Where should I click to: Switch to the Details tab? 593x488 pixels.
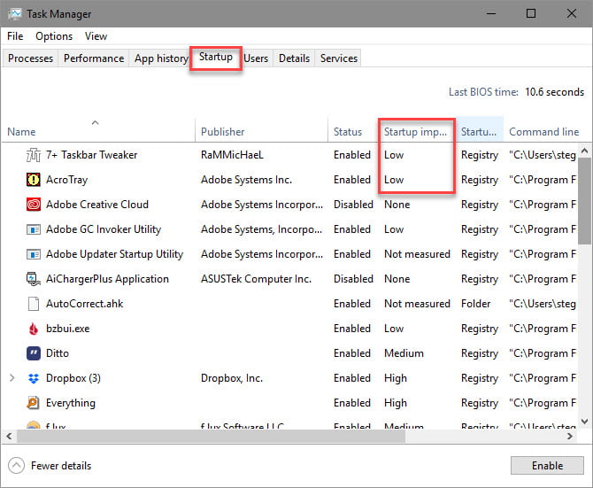[x=294, y=58]
